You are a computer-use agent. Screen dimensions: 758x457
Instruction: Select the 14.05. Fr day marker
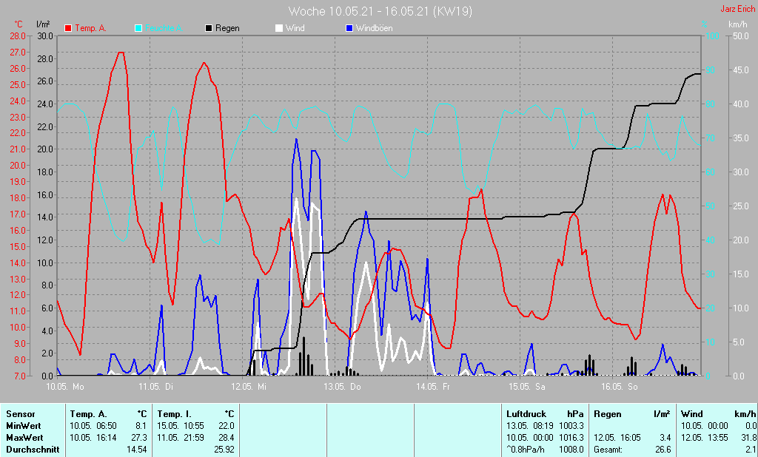pyautogui.click(x=434, y=387)
